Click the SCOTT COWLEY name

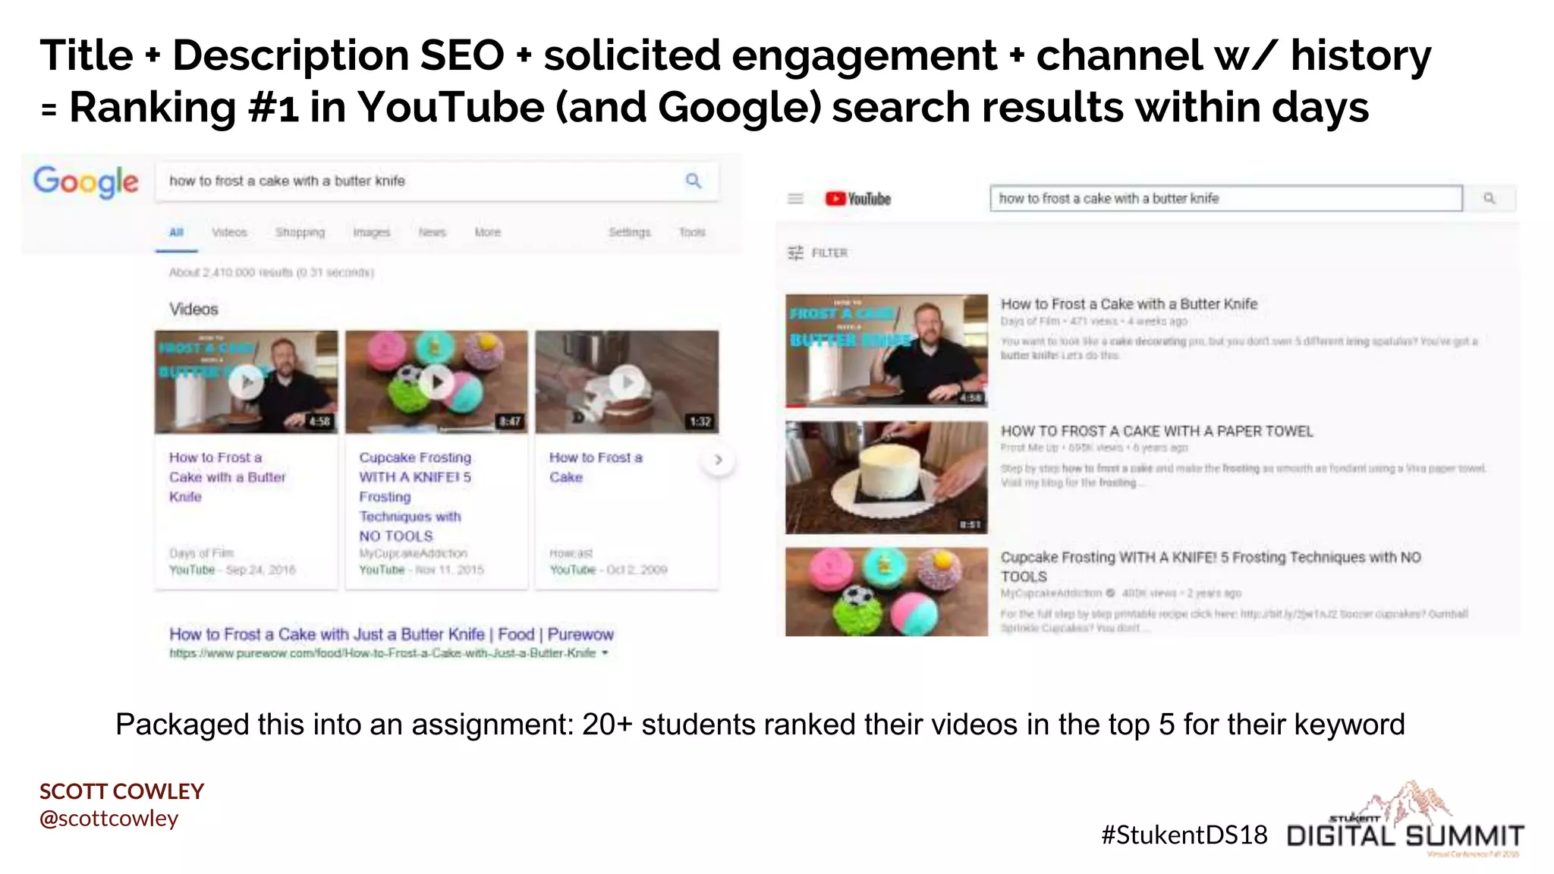121,791
